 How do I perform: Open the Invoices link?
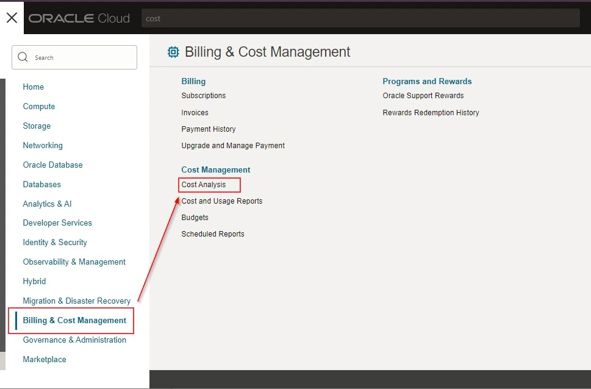click(x=195, y=112)
